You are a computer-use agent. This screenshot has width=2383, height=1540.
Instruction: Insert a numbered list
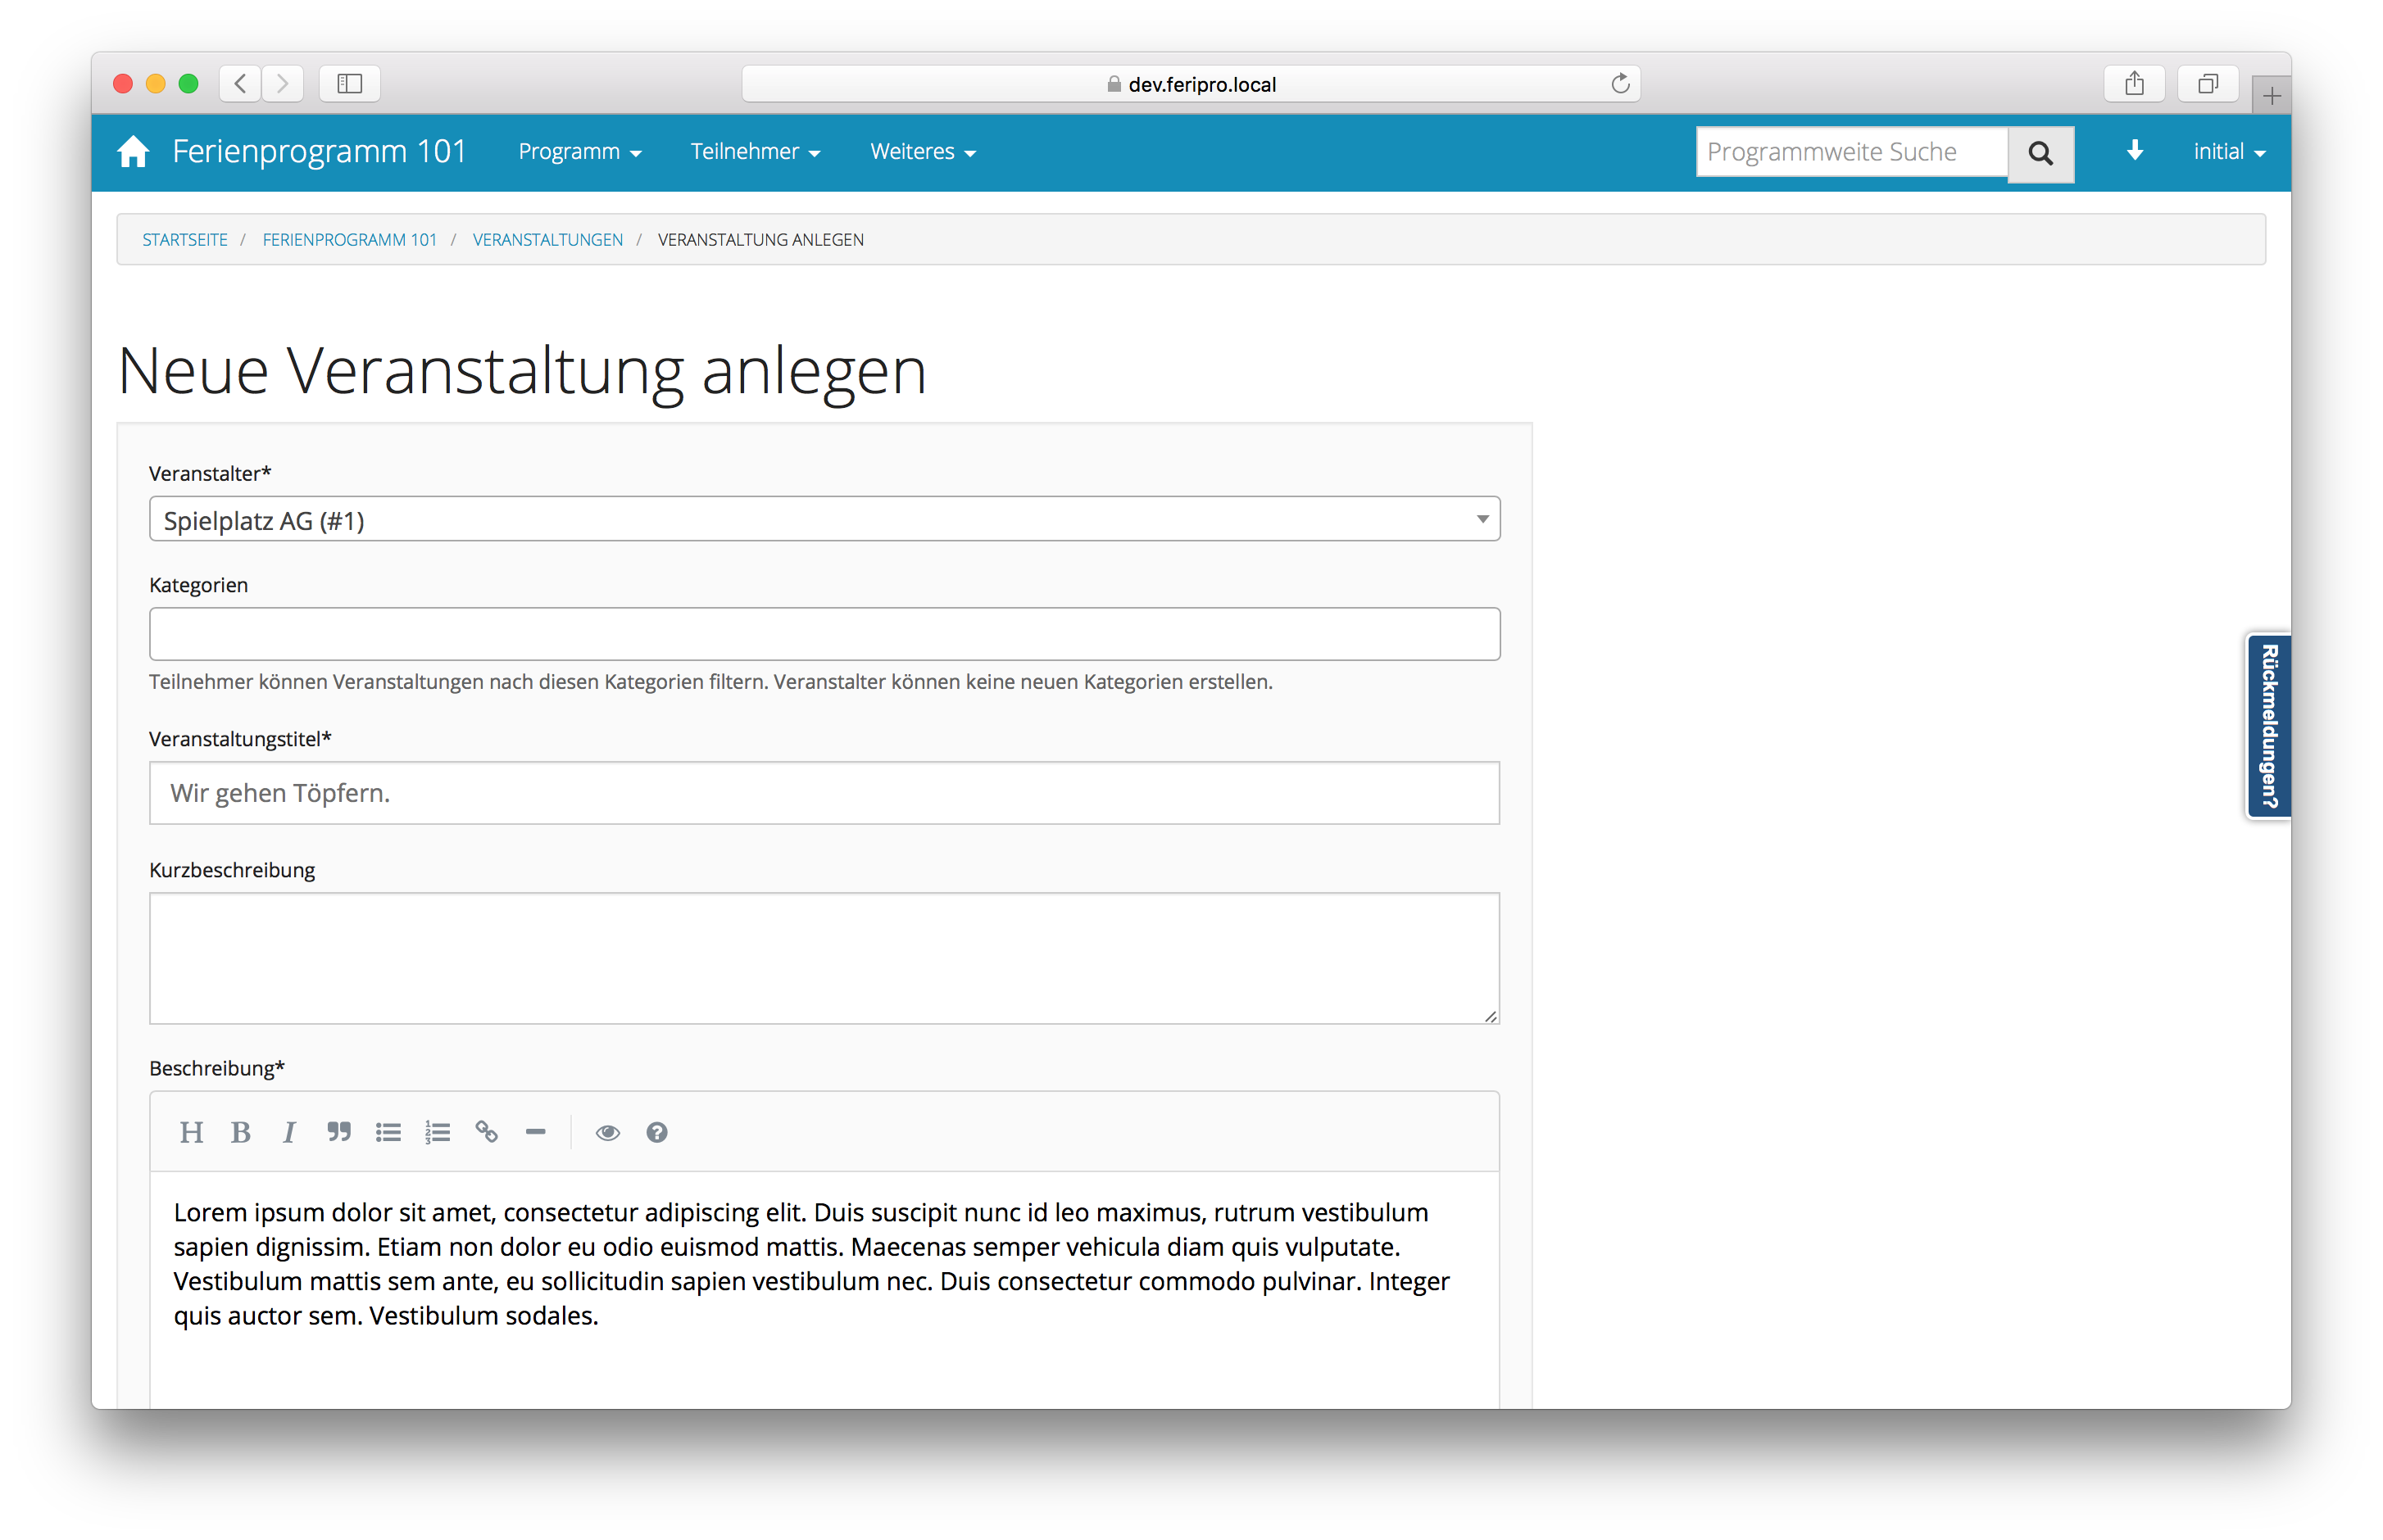click(x=437, y=1132)
